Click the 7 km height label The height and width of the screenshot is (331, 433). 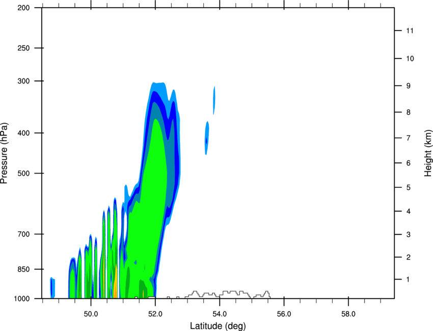(x=409, y=138)
